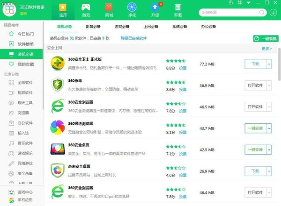Screen dimensions: 281x206
Task: Click the 360极速浏览器 colorful icon
Action: click(x=57, y=128)
